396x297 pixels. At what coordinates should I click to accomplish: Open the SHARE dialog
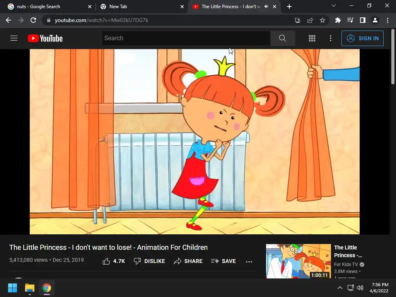188,261
